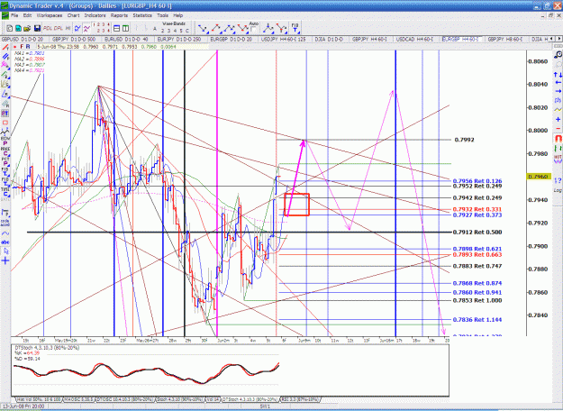Click the 0.7960 current price label
563x411 pixels.
point(538,177)
